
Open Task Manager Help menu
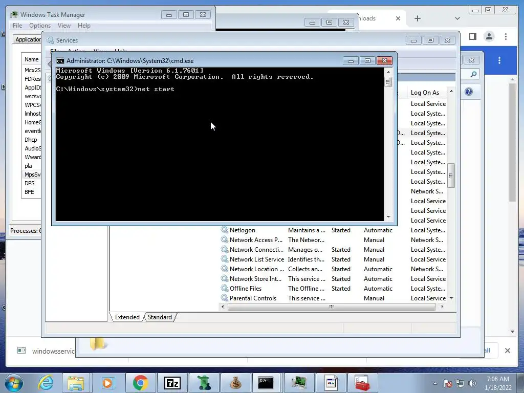tap(84, 26)
